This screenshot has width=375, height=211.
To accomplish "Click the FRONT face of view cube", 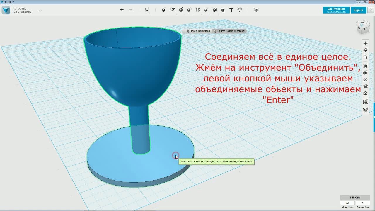I will 366,28.
